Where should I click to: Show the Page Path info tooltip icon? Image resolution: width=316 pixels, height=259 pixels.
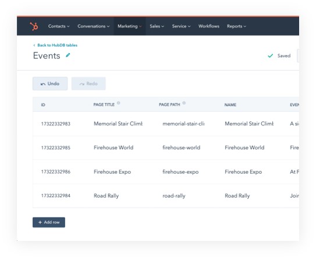[184, 103]
